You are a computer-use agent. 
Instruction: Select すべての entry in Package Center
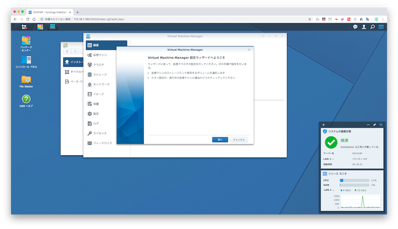coord(74,72)
